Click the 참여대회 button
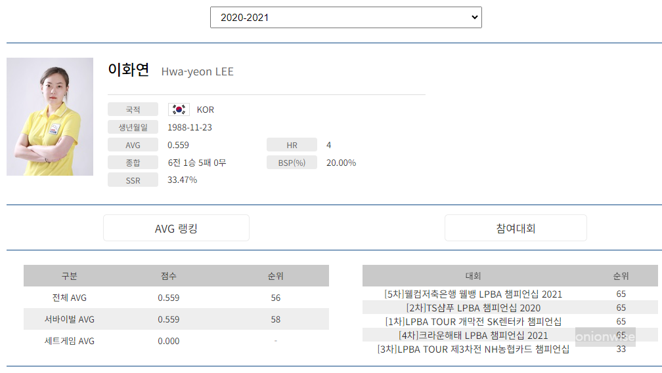 point(516,228)
